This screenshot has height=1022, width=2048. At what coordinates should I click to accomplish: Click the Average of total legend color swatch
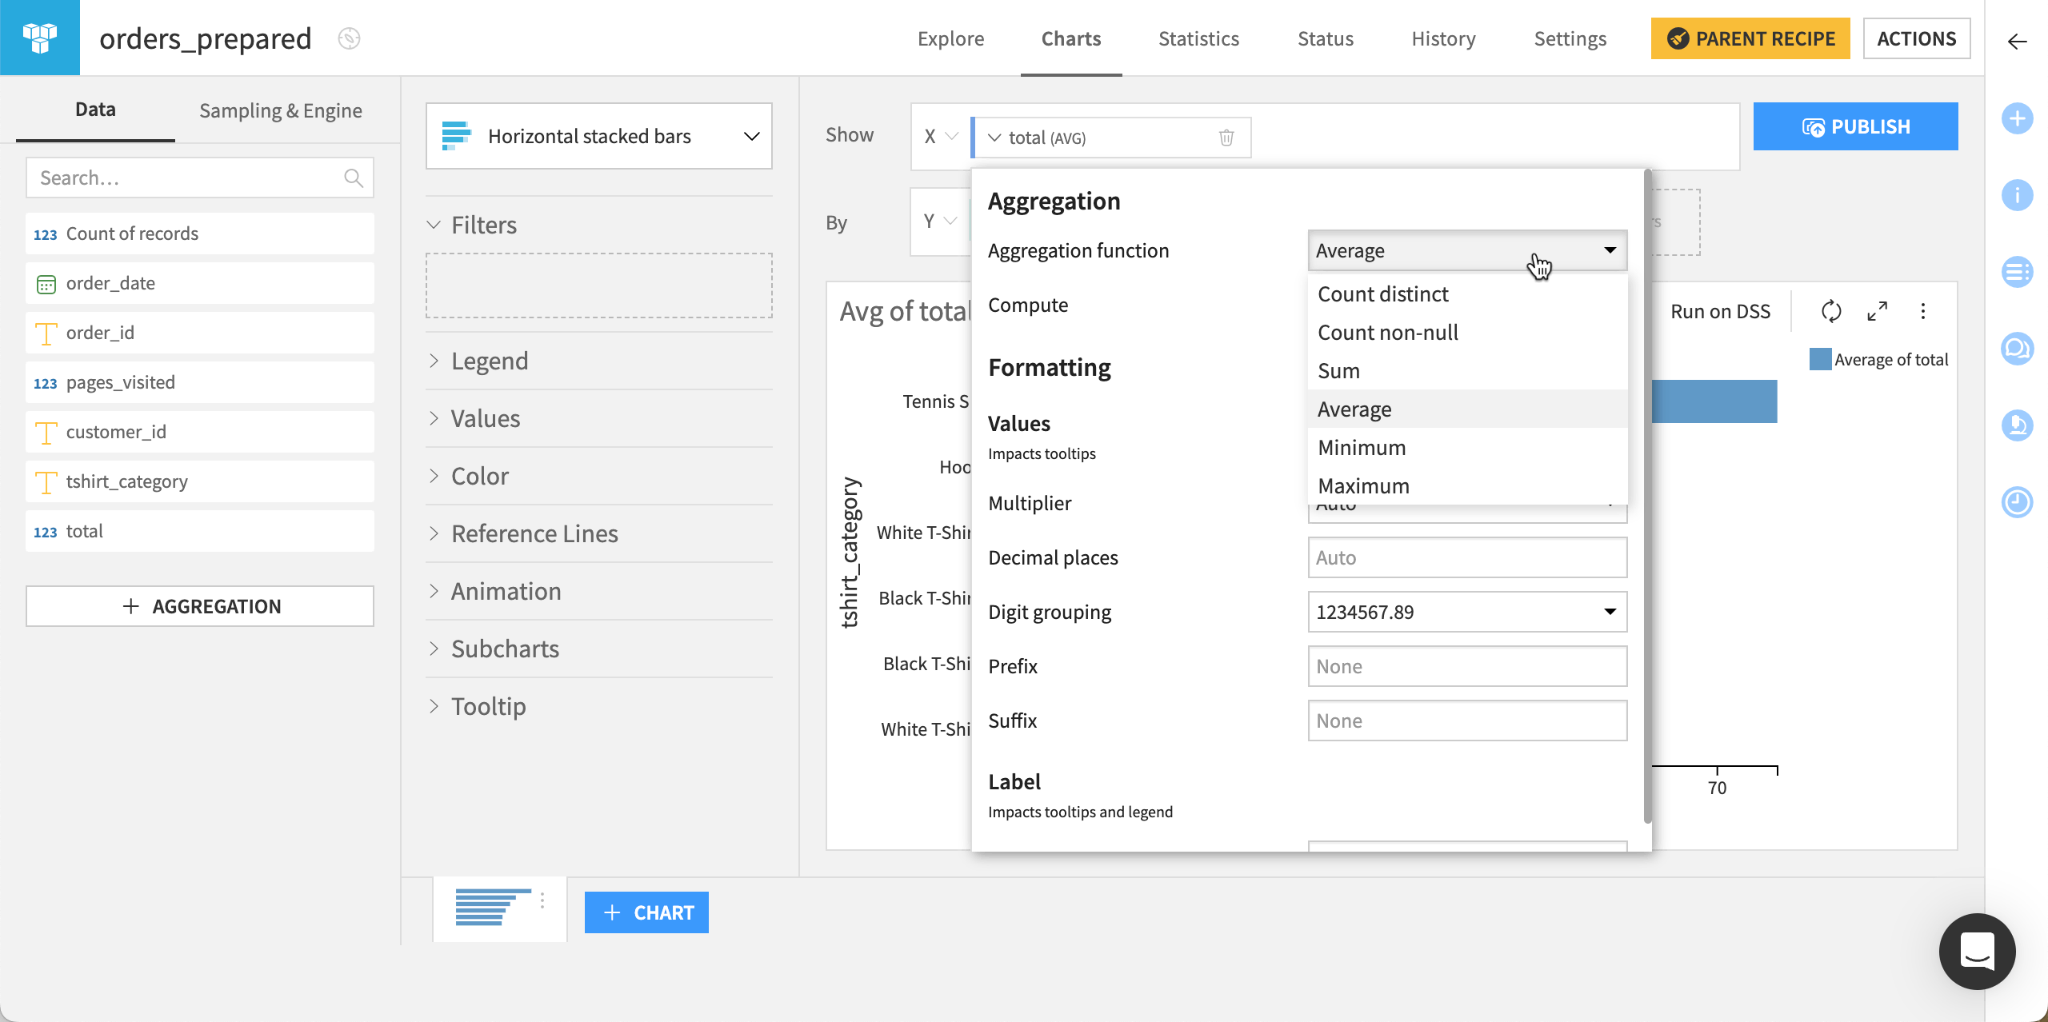[1819, 358]
